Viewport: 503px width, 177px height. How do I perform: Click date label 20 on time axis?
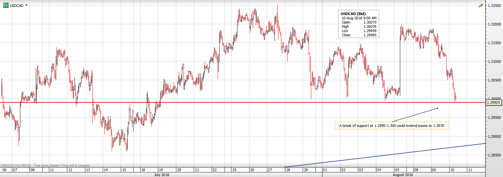pos(179,170)
